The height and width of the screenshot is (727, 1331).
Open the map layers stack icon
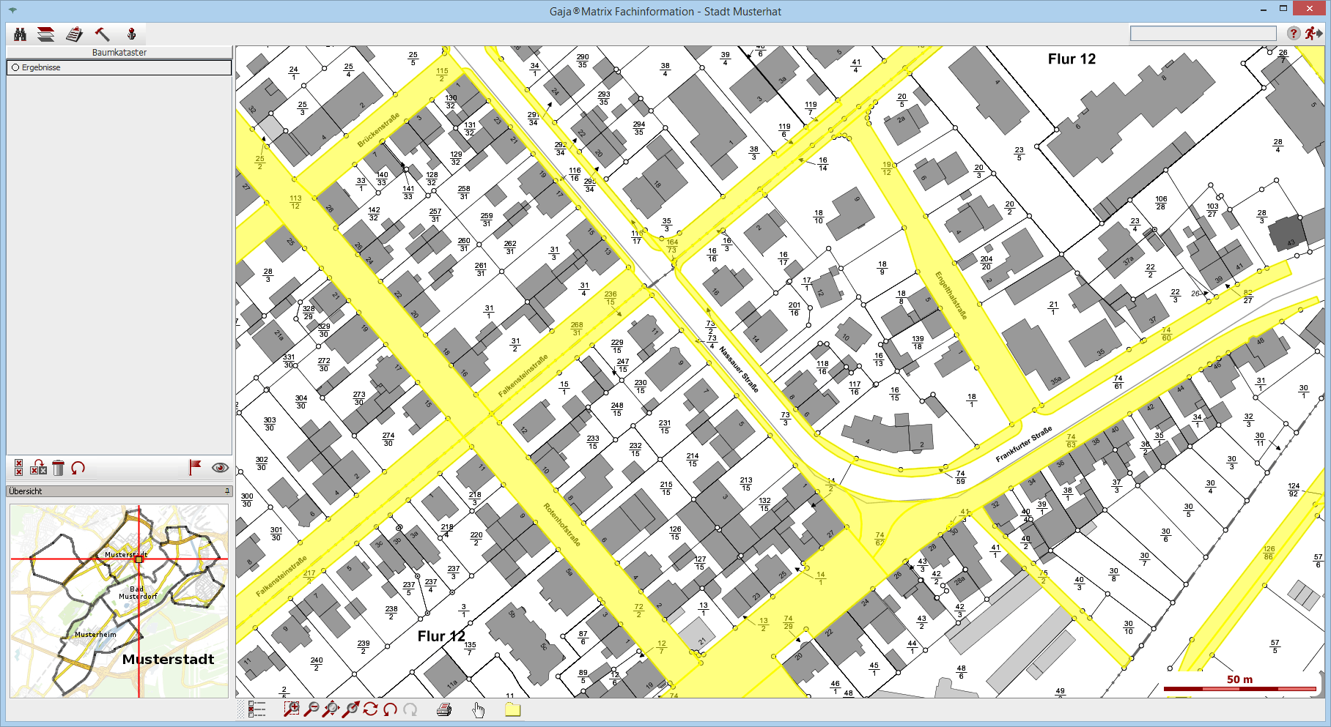[46, 34]
